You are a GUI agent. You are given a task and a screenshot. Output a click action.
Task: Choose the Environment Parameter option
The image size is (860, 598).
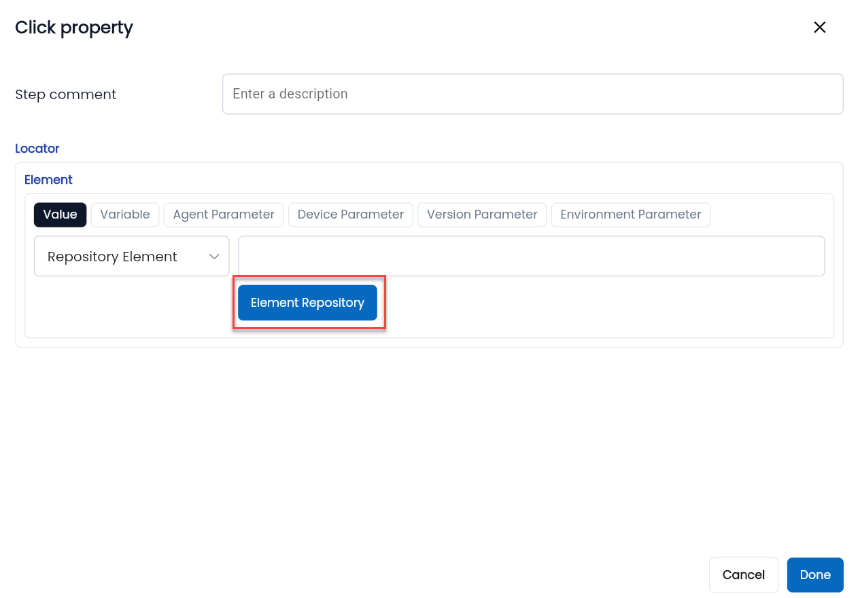pos(631,214)
